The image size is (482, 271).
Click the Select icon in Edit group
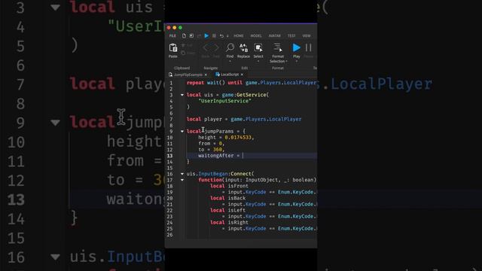(258, 48)
